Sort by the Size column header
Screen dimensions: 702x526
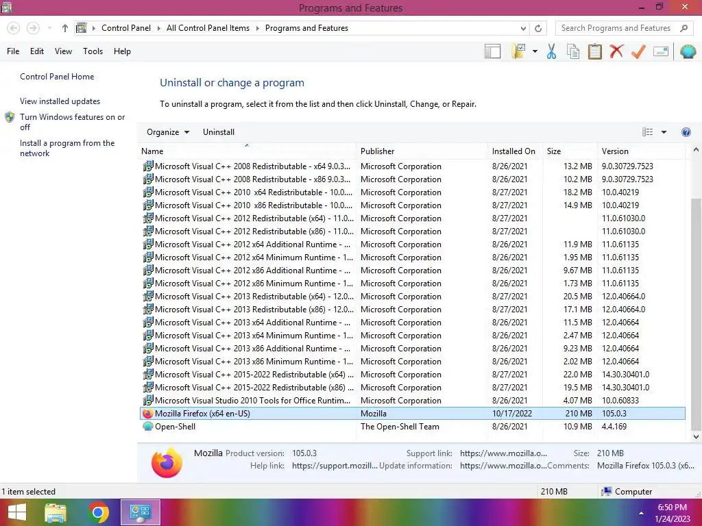click(570, 151)
